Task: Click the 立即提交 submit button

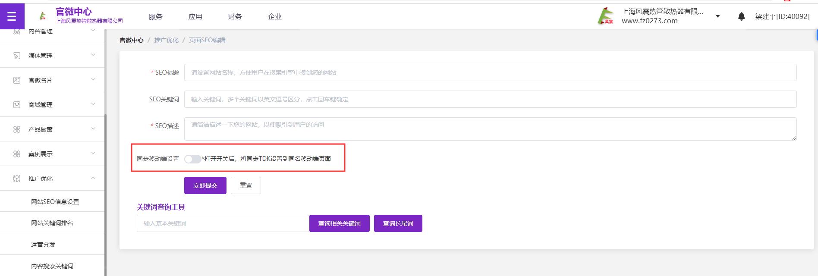Action: 205,185
